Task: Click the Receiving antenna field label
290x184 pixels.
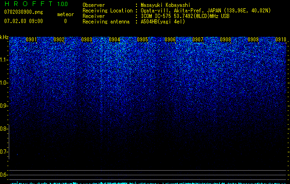Action: pyautogui.click(x=106, y=22)
